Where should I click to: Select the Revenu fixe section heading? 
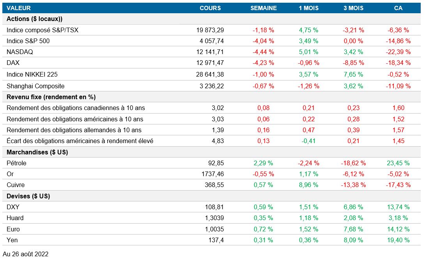click(51, 97)
